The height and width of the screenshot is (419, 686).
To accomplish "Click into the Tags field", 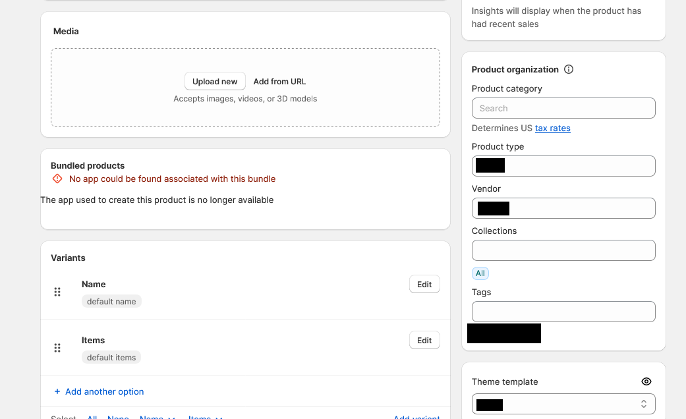I will click(x=563, y=312).
